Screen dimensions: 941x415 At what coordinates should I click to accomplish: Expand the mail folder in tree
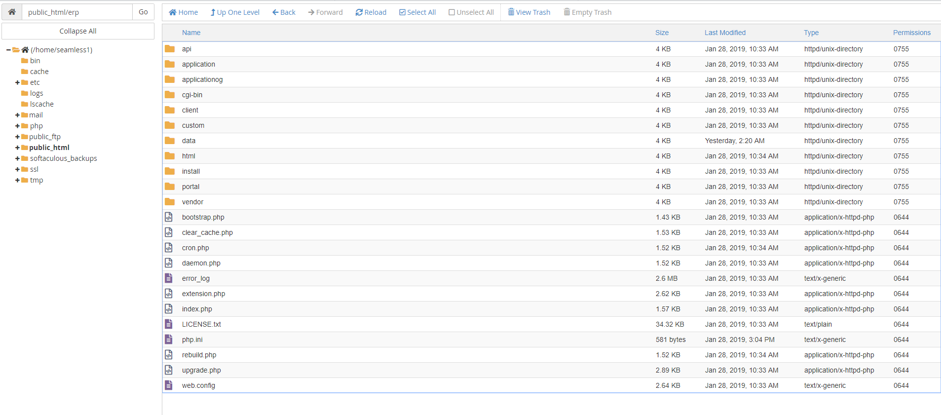[x=18, y=115]
